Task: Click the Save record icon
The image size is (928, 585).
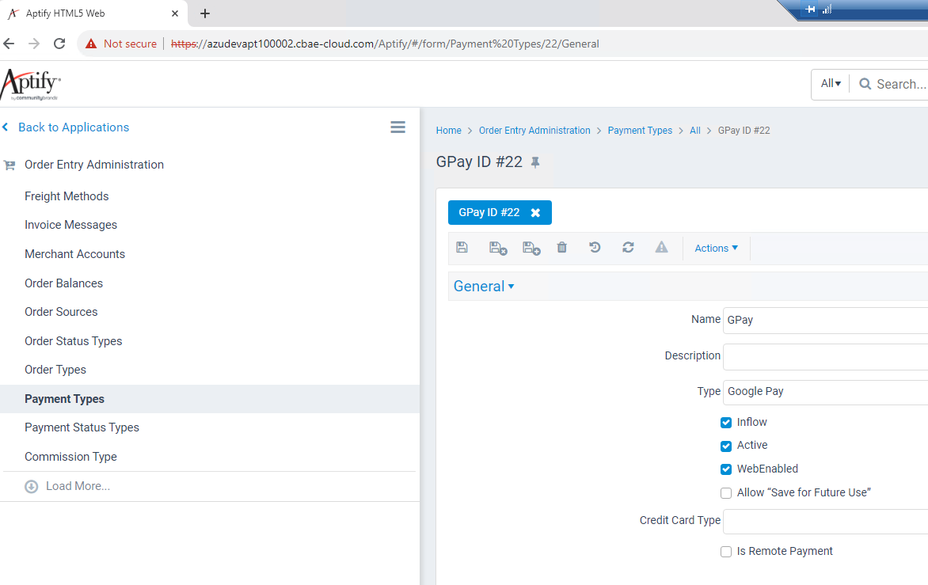Action: click(x=462, y=248)
